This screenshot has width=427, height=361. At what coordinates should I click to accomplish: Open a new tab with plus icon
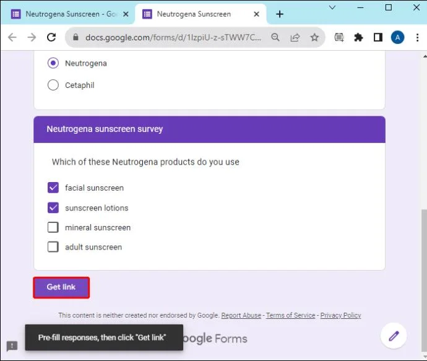[x=280, y=14]
